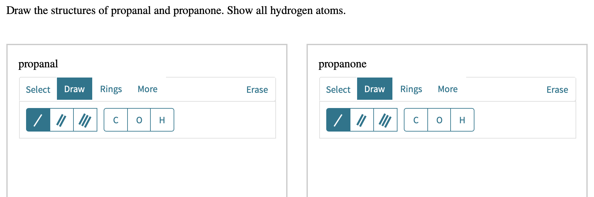Screen dimensions: 594x197
Task: Open the Rings menu in propanal editor
Action: tap(111, 89)
